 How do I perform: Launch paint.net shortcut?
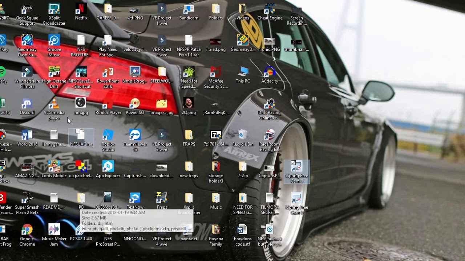(x=189, y=232)
